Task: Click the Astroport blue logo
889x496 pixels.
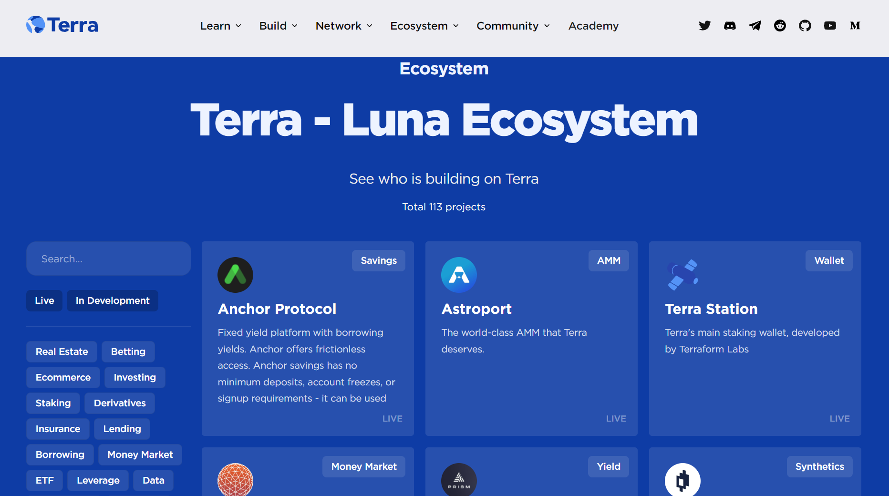Action: pyautogui.click(x=459, y=275)
